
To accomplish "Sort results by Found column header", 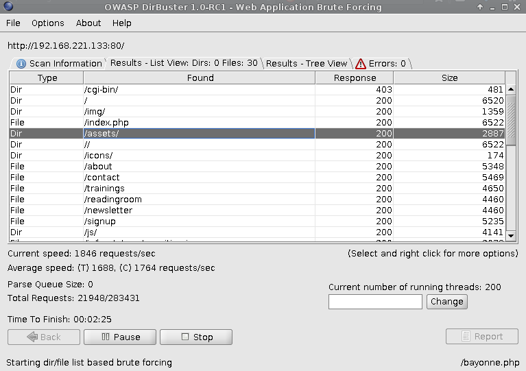I will 200,77.
